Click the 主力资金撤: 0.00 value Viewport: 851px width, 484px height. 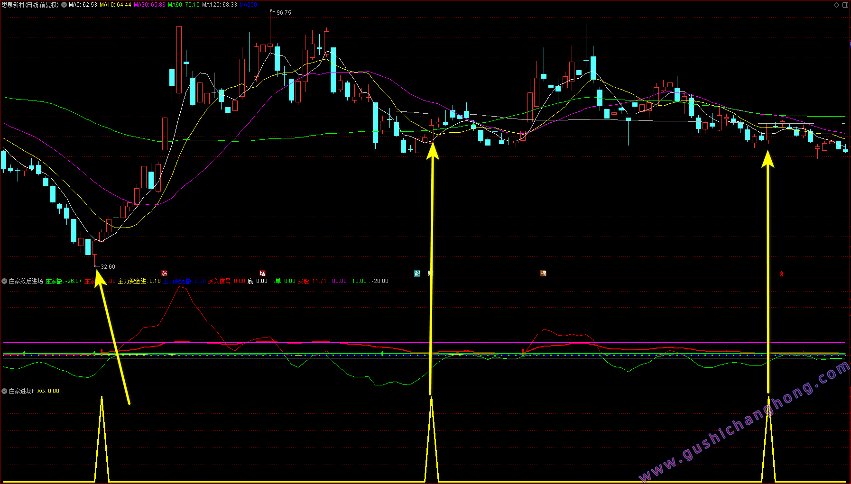(185, 281)
